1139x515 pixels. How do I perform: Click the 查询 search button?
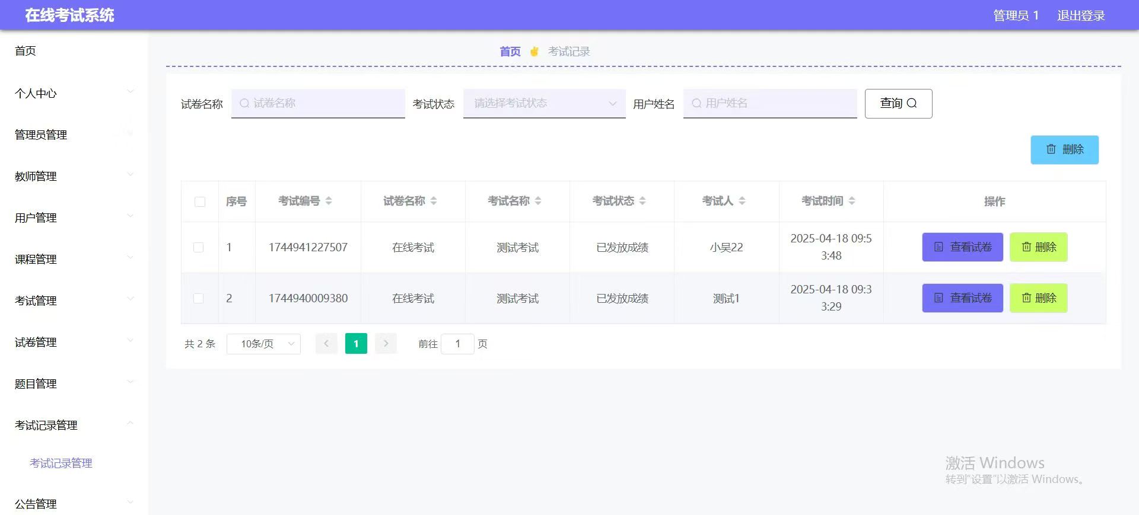point(898,103)
